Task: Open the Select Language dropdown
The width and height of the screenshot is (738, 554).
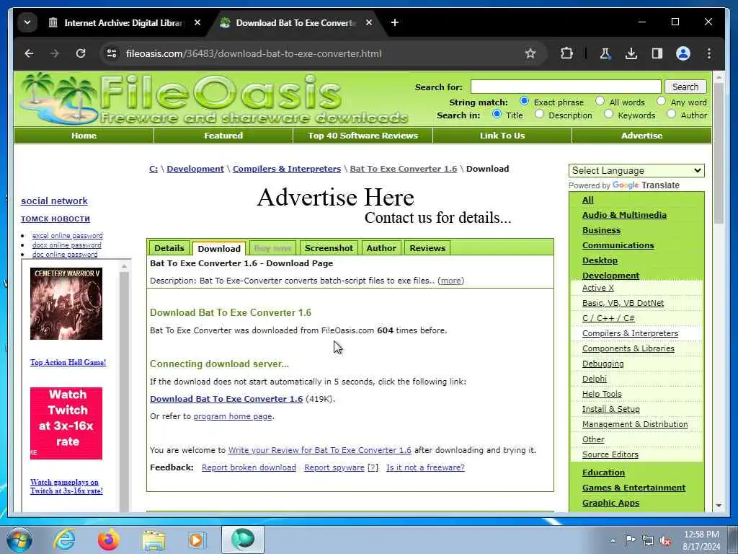Action: pos(637,170)
